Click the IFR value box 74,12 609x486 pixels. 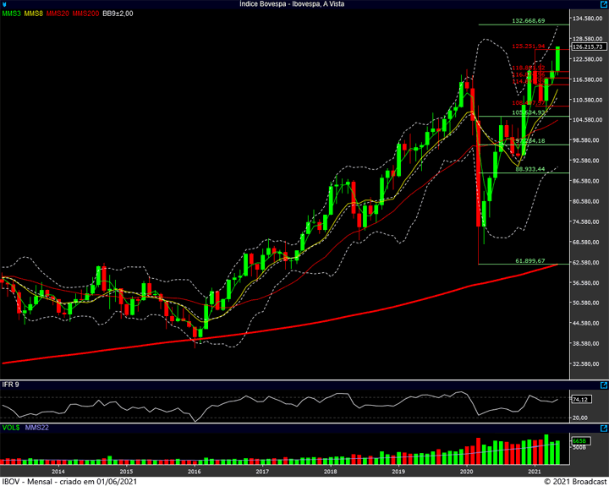point(579,399)
